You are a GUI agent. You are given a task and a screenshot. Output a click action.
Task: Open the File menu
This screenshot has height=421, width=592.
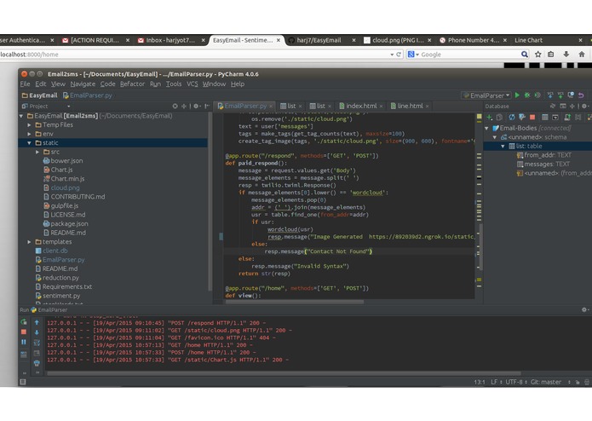click(x=25, y=84)
